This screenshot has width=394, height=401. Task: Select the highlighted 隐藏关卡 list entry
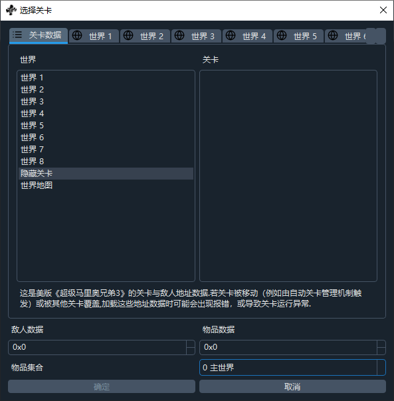[106, 174]
